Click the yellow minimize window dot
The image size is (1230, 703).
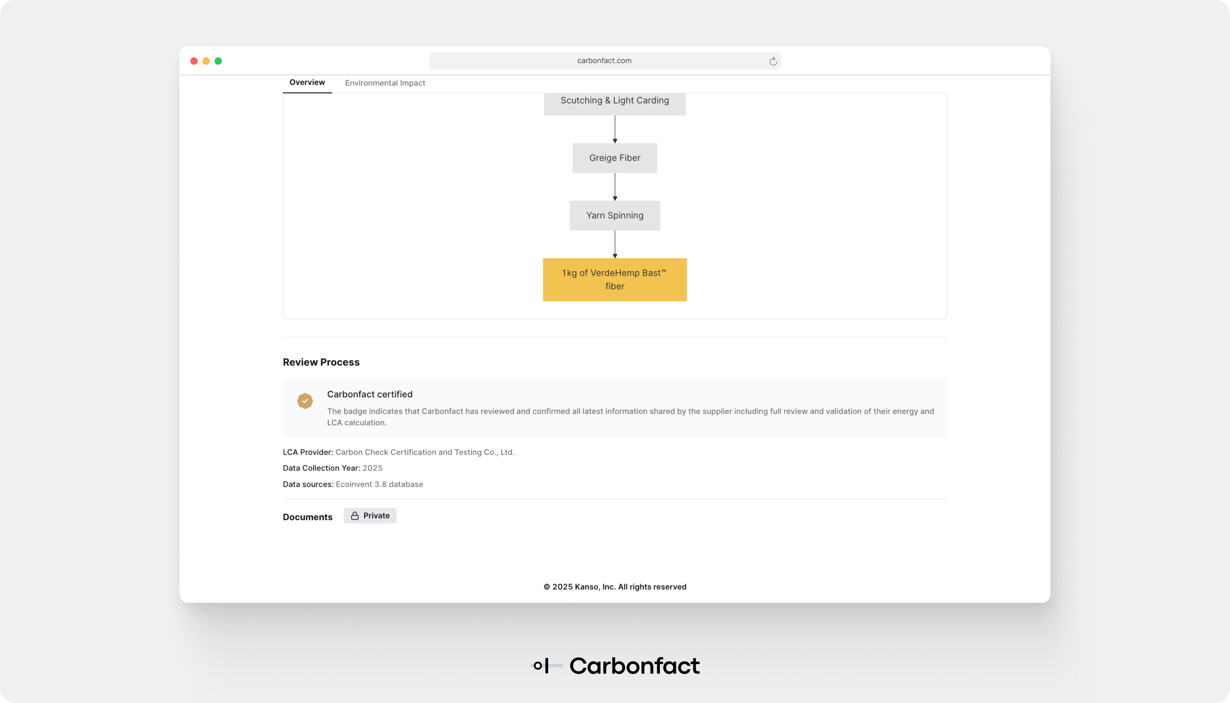206,61
